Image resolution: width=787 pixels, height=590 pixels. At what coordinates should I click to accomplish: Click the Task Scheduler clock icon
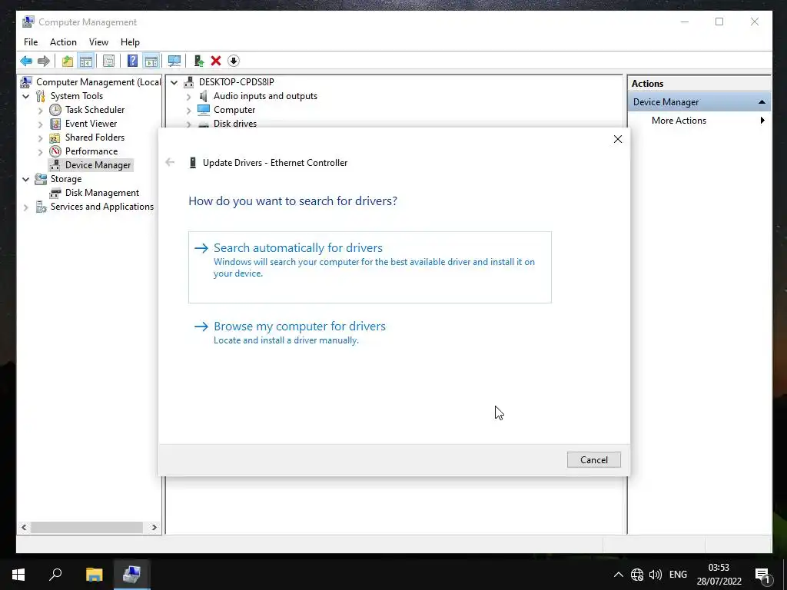55,110
